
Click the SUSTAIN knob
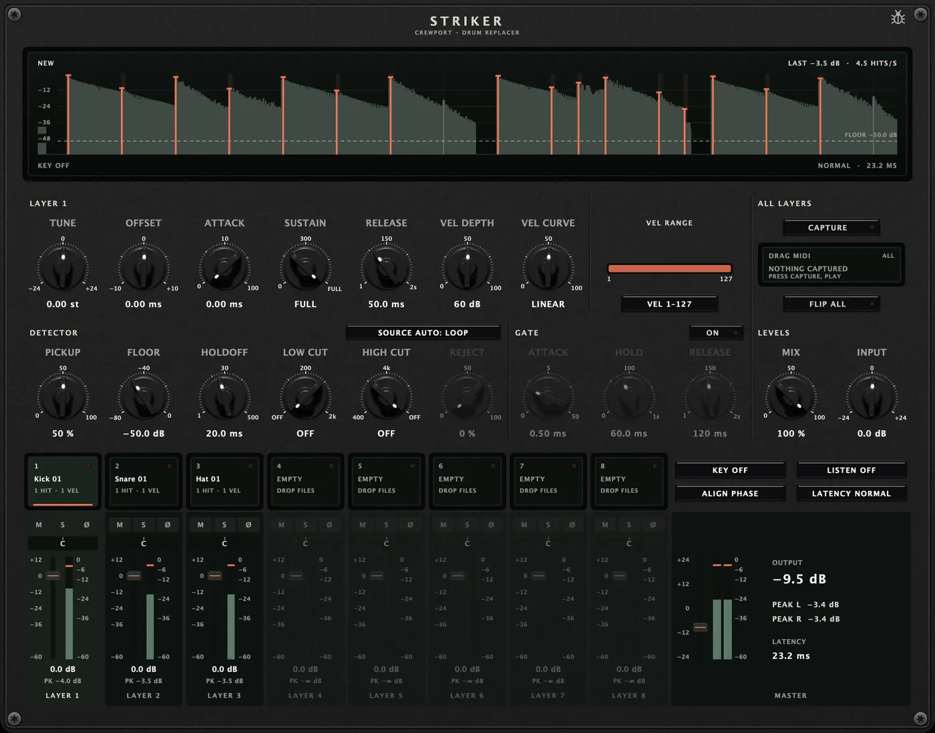[x=305, y=268]
